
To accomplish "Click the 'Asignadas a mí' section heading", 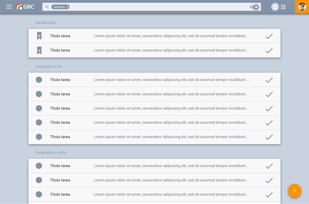I will 49,66.
